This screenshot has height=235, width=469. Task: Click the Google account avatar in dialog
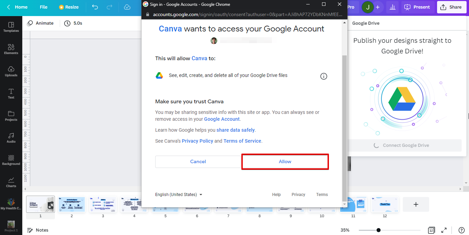(x=214, y=41)
